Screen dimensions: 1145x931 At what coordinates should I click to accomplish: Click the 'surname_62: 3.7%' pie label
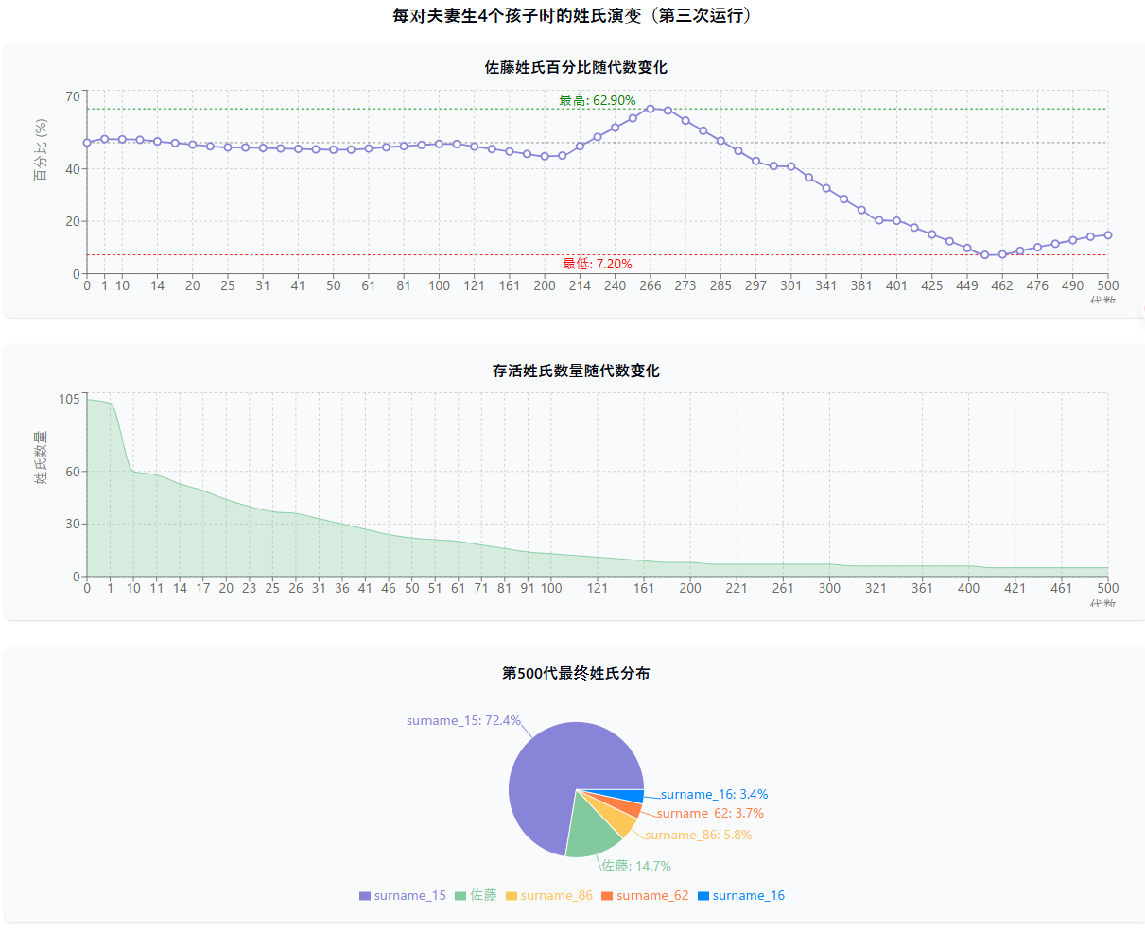[x=710, y=813]
